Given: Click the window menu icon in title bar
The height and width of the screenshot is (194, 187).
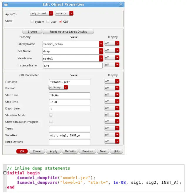Looking at the screenshot, I should pyautogui.click(x=6, y=4).
